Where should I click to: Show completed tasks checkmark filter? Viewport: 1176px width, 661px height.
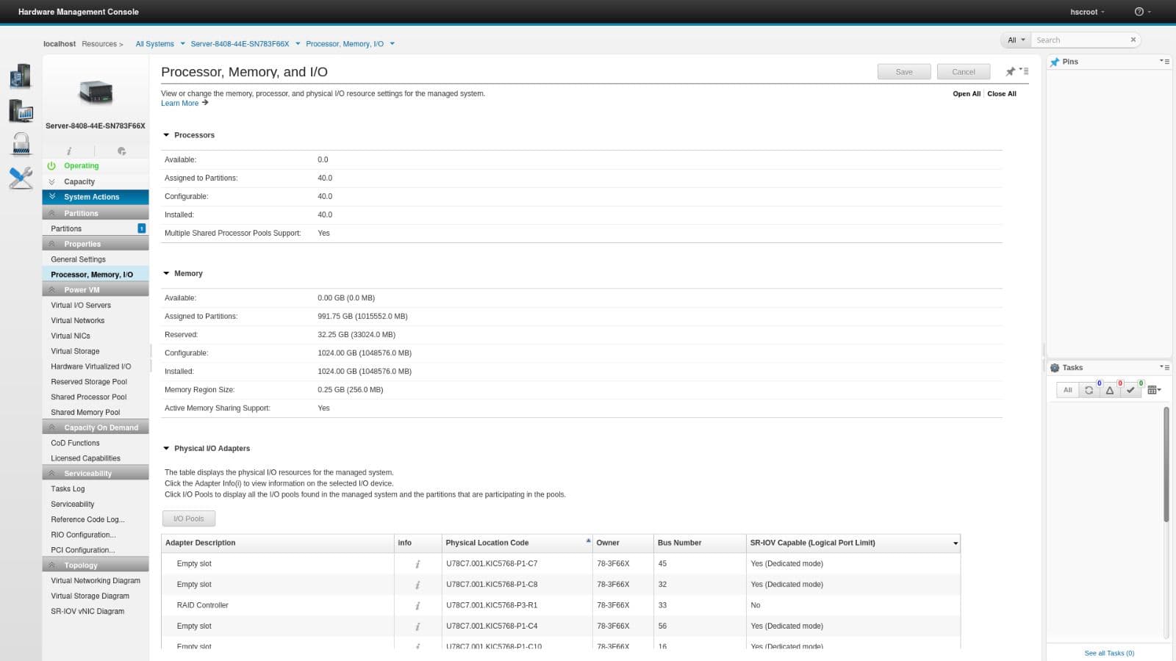1130,390
